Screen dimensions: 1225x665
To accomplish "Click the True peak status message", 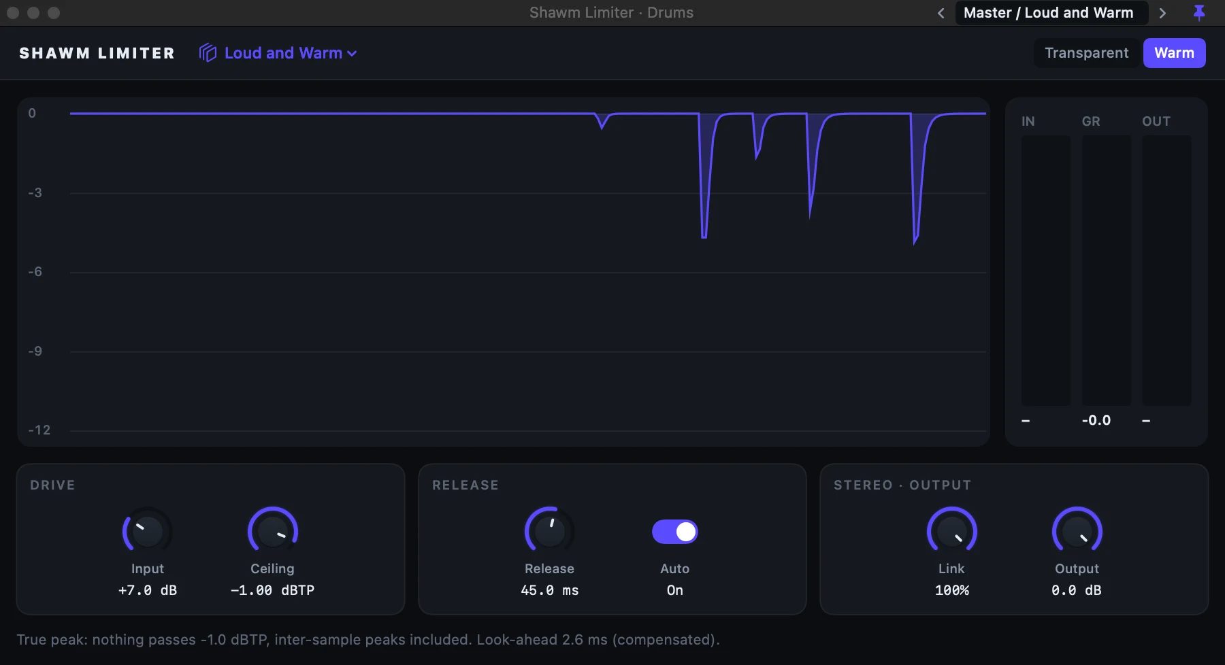I will [367, 640].
